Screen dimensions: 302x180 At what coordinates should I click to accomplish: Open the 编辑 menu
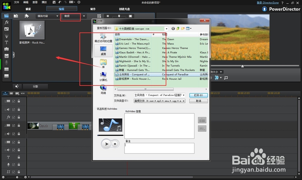point(26,2)
